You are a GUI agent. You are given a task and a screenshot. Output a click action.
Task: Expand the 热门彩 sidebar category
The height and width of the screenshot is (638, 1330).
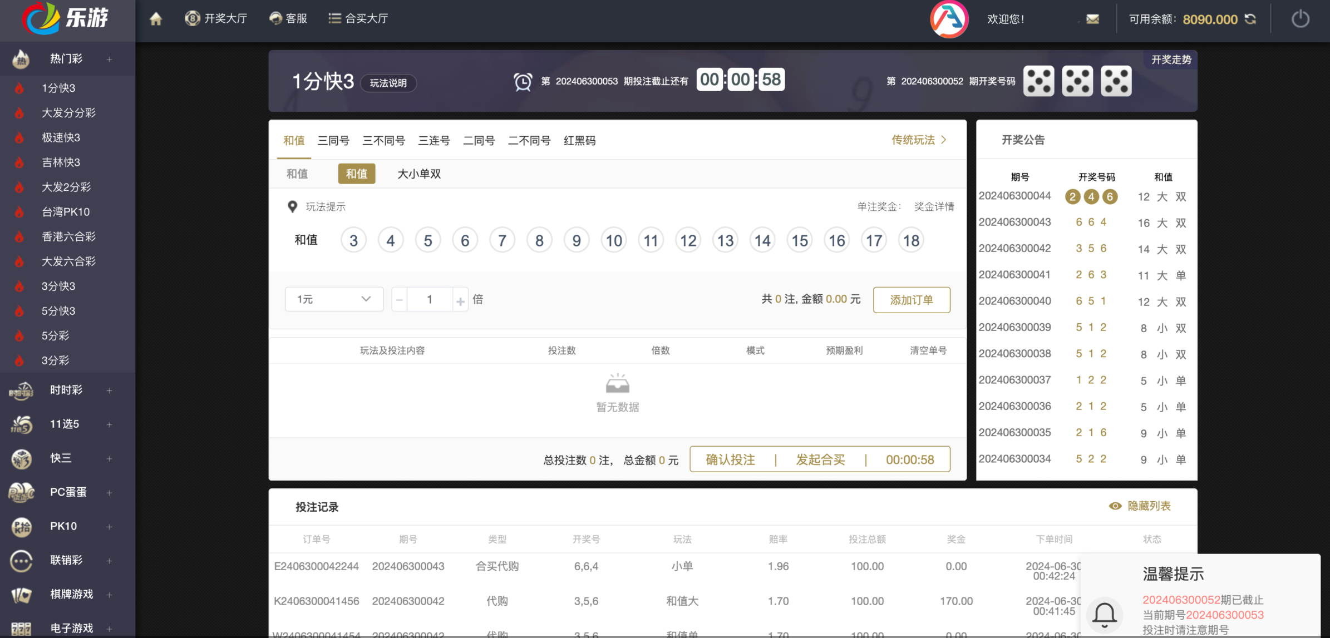point(110,59)
